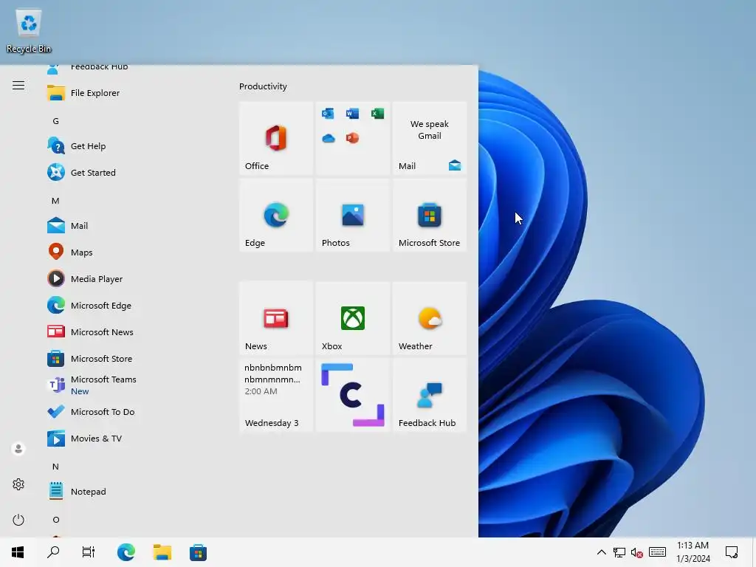Expand the Start menu hamburger button
The image size is (756, 567).
point(18,86)
